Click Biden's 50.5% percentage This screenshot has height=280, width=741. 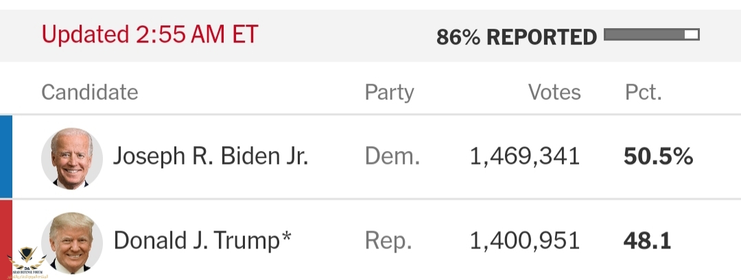tap(658, 156)
